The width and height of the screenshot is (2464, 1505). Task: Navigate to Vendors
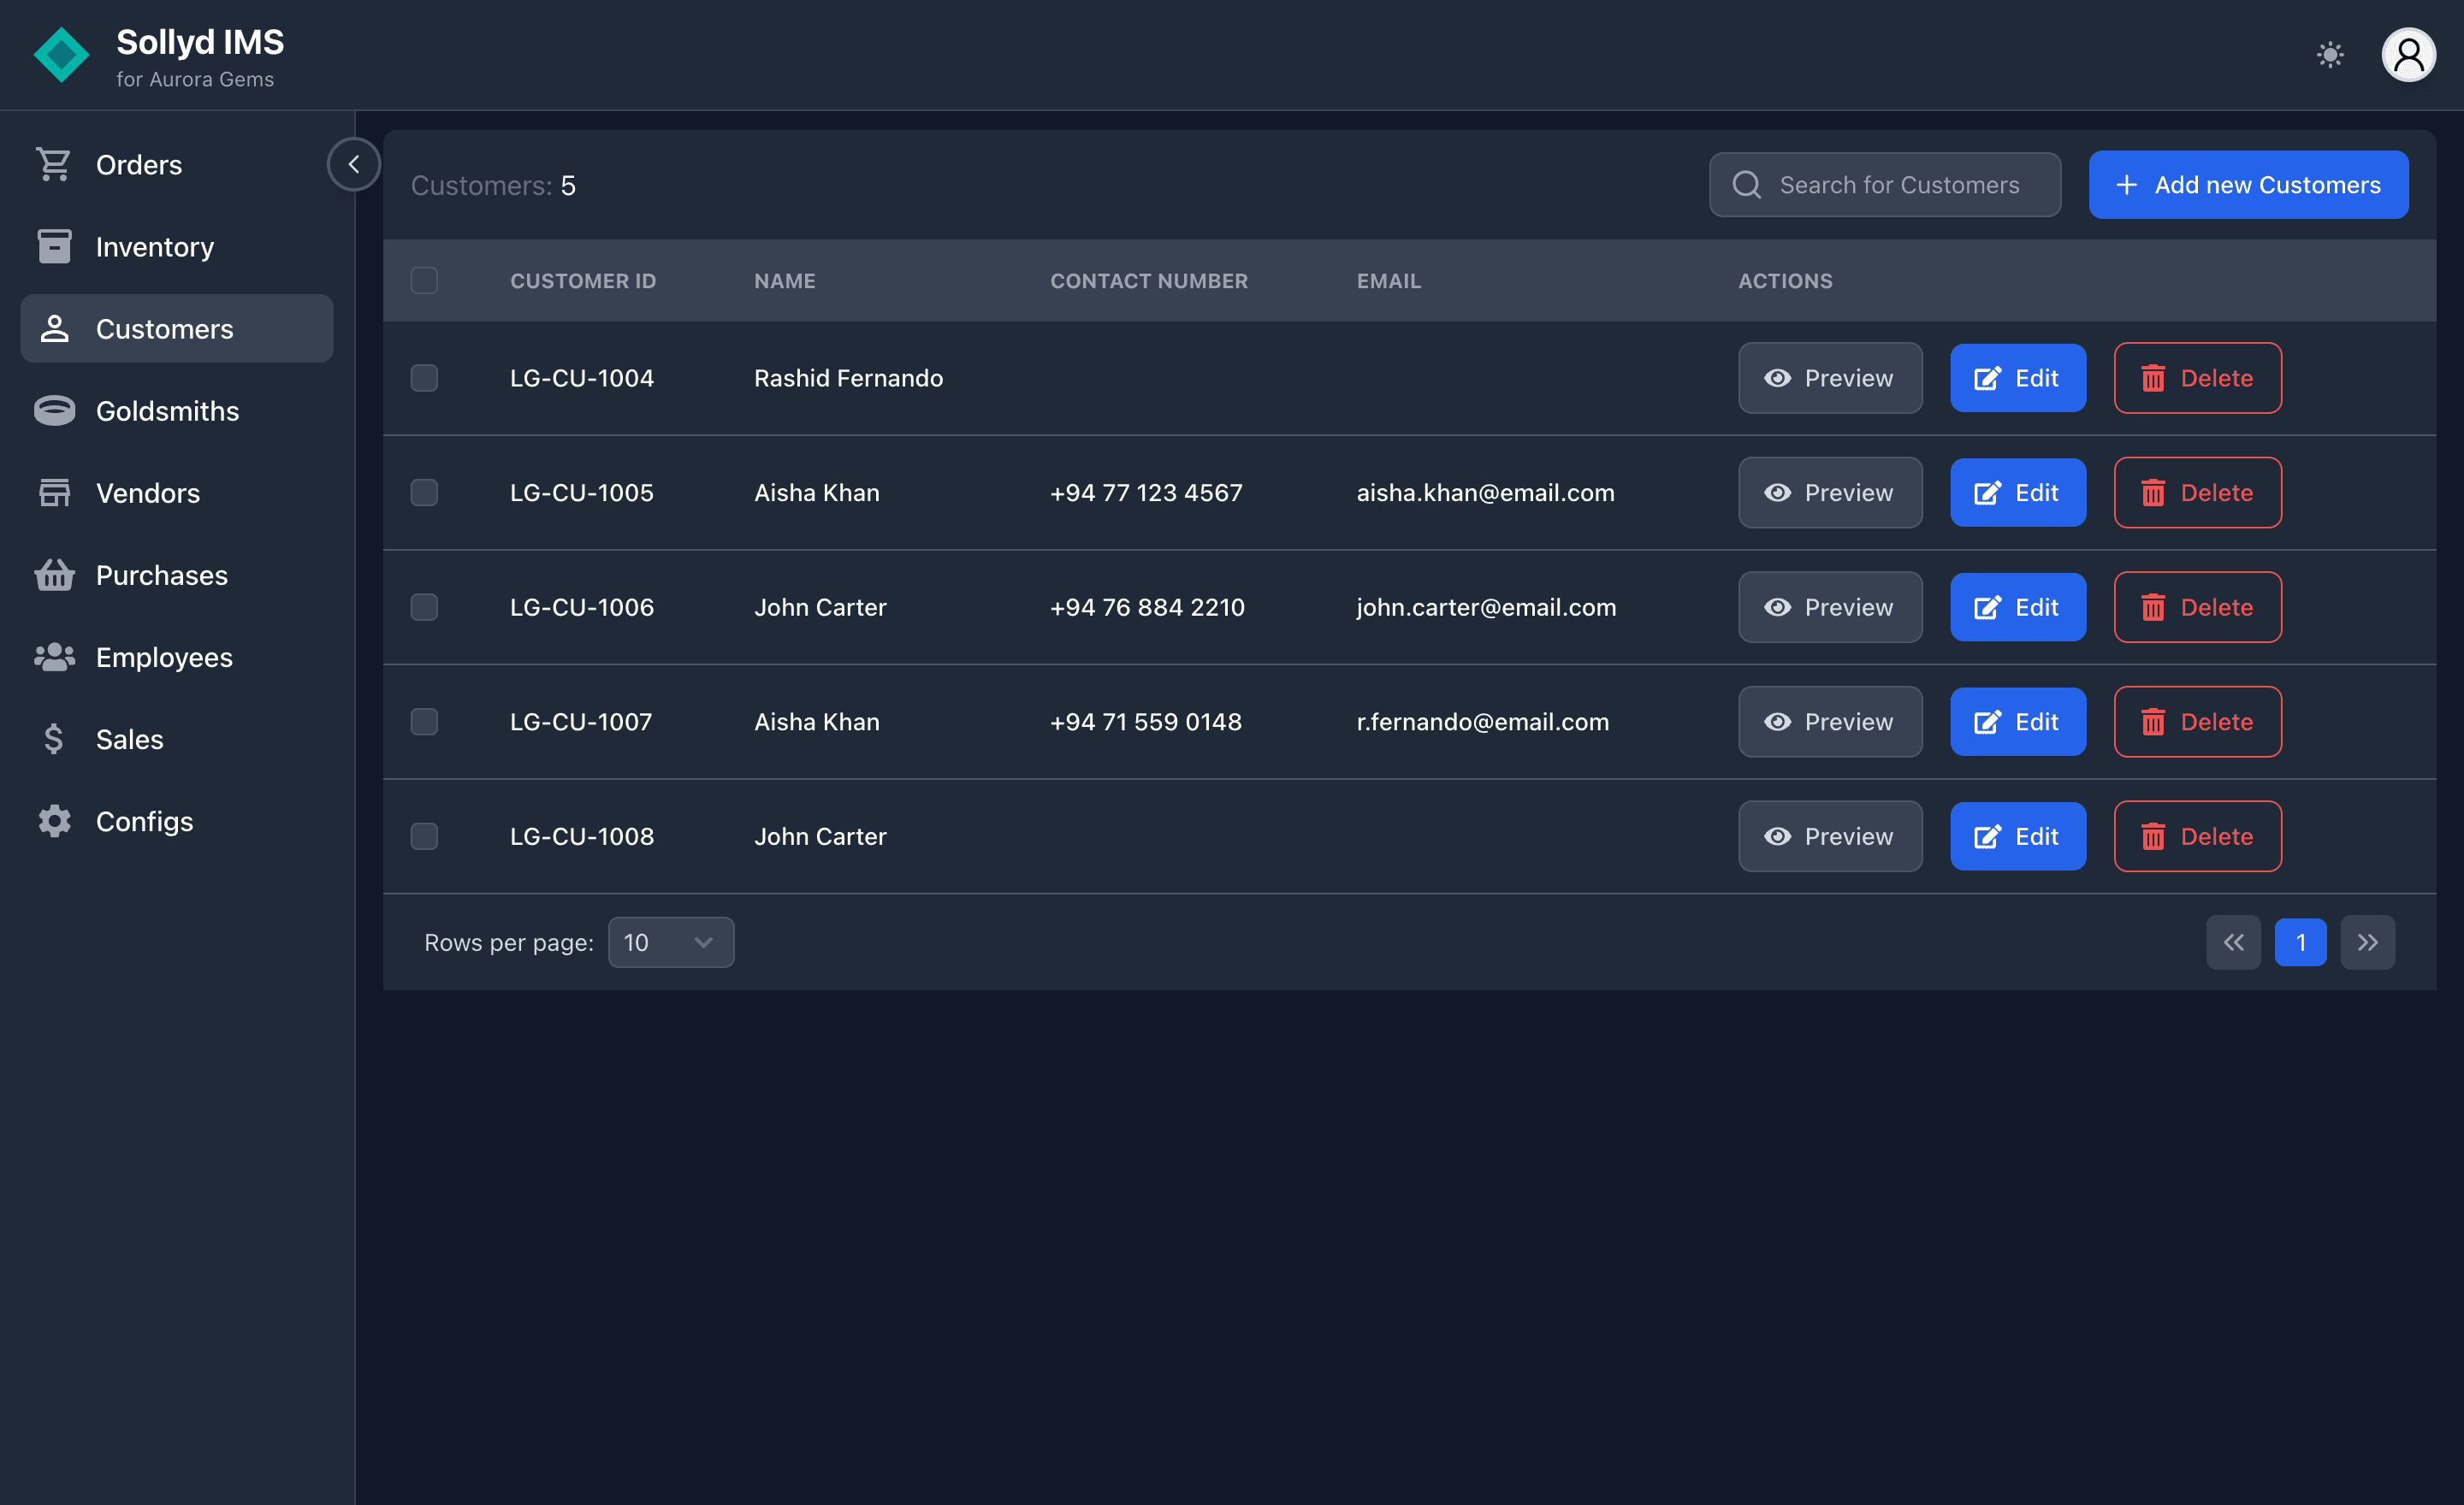pyautogui.click(x=177, y=493)
